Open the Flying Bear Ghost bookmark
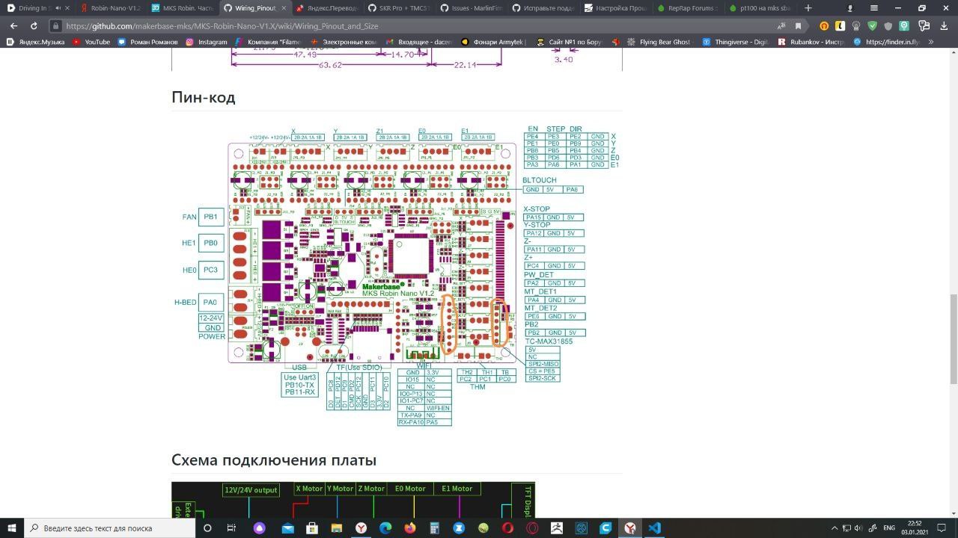The height and width of the screenshot is (538, 958). coord(659,42)
